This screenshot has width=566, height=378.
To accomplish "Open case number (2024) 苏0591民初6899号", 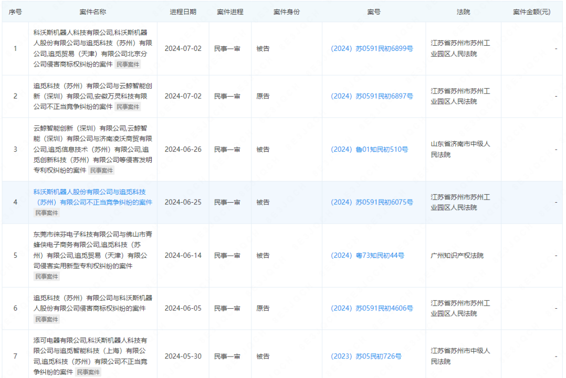I will pyautogui.click(x=372, y=49).
